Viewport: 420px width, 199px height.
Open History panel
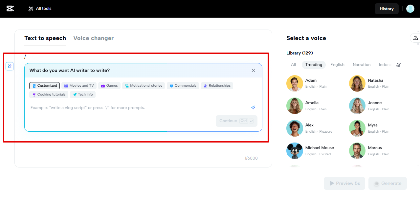point(387,9)
